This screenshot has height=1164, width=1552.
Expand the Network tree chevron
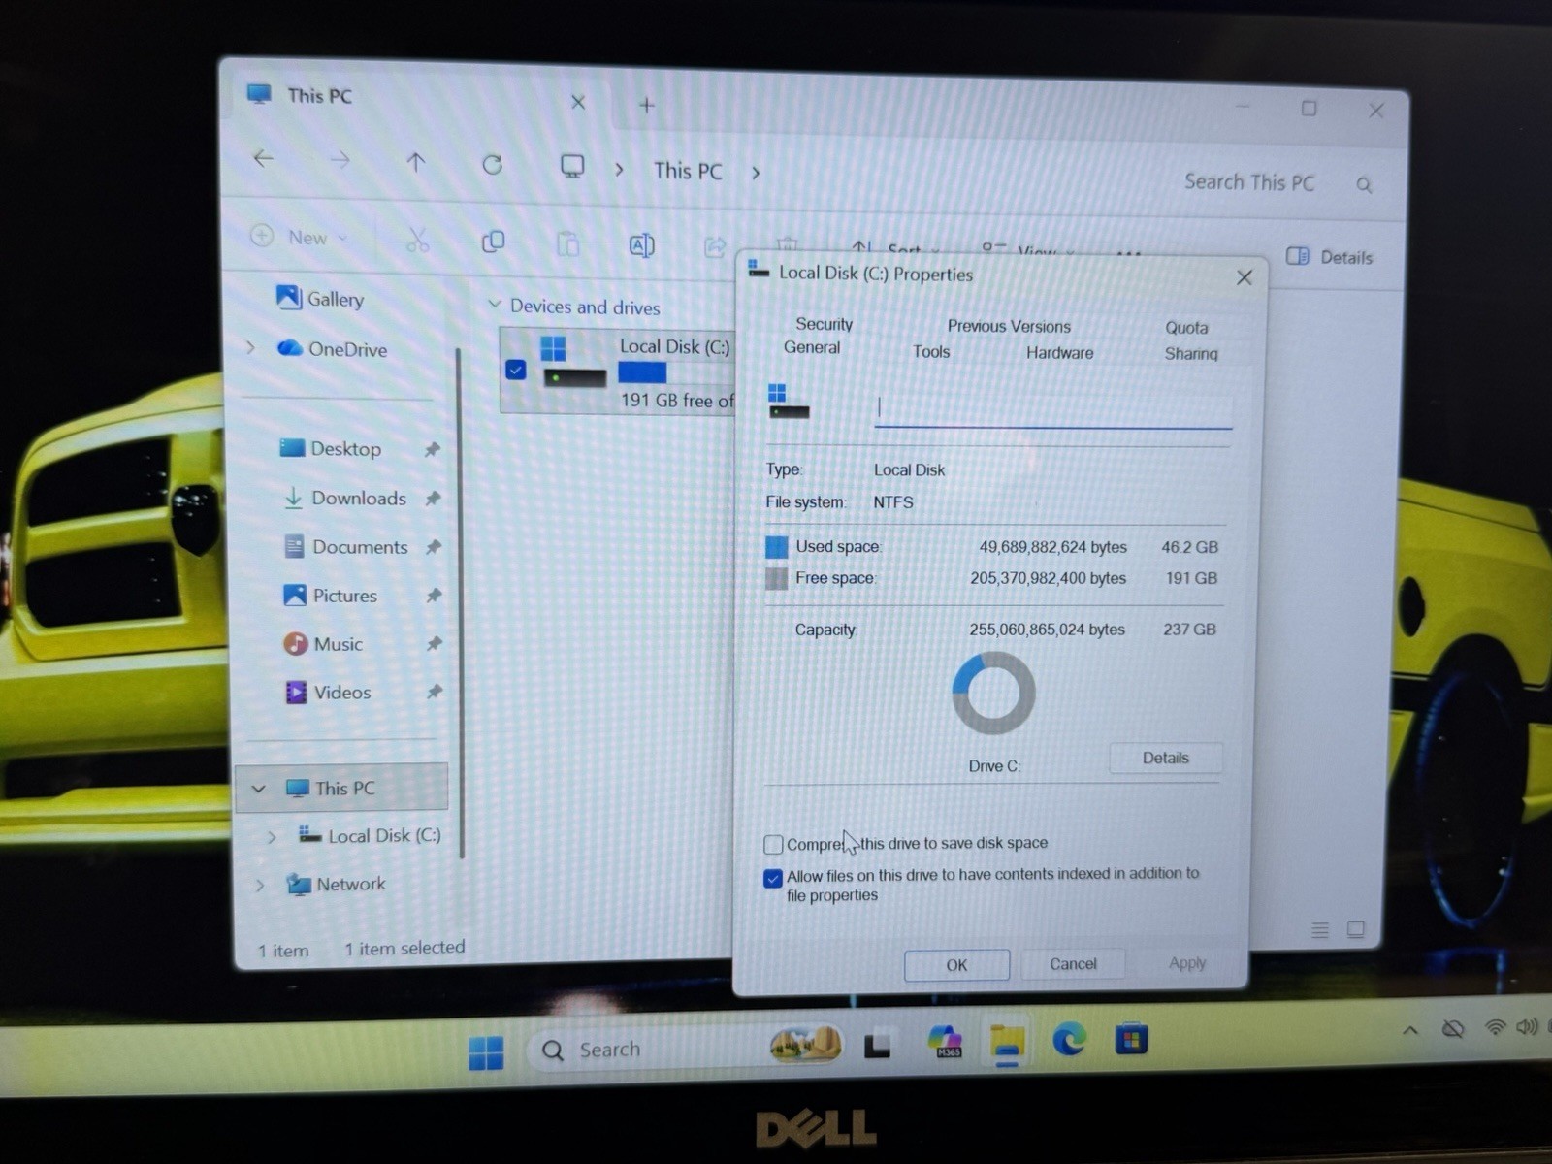260,885
